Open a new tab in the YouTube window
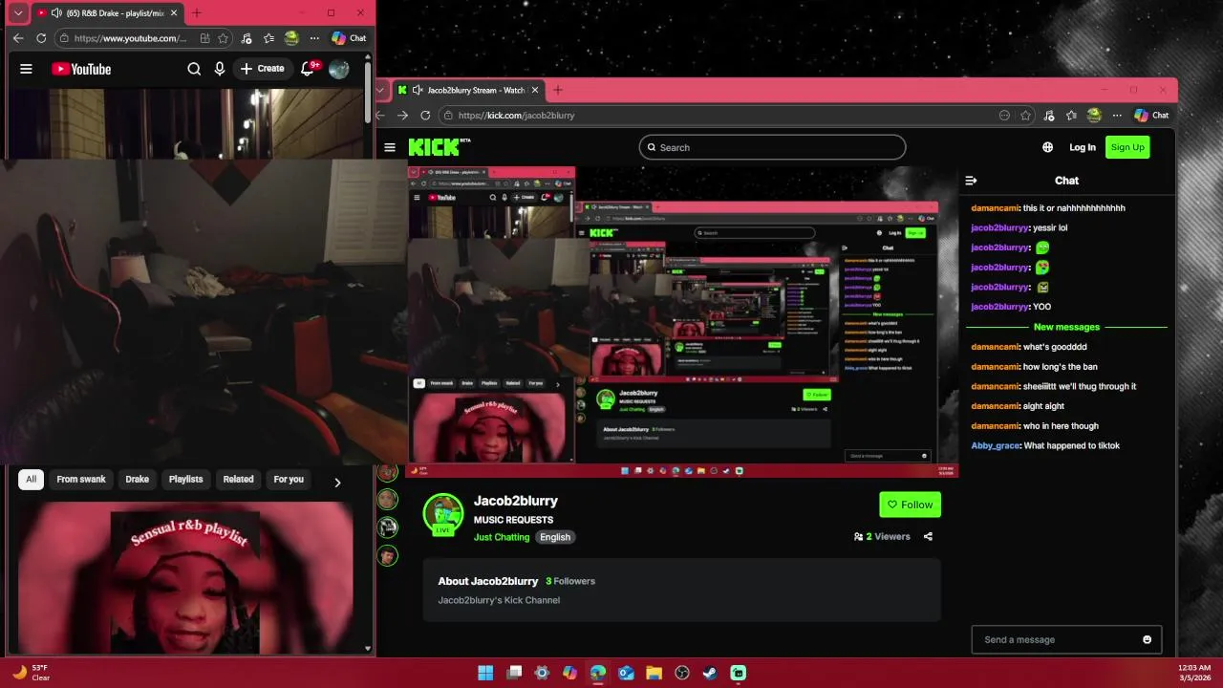Viewport: 1223px width, 688px height. (x=197, y=13)
